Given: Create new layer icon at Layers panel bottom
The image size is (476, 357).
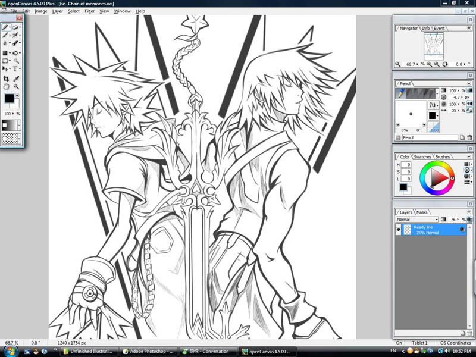Looking at the screenshot, I should (462, 333).
